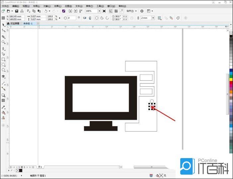The height and width of the screenshot is (179, 233).
Task: Pick the red swatch in the palette
Action: click(x=231, y=83)
